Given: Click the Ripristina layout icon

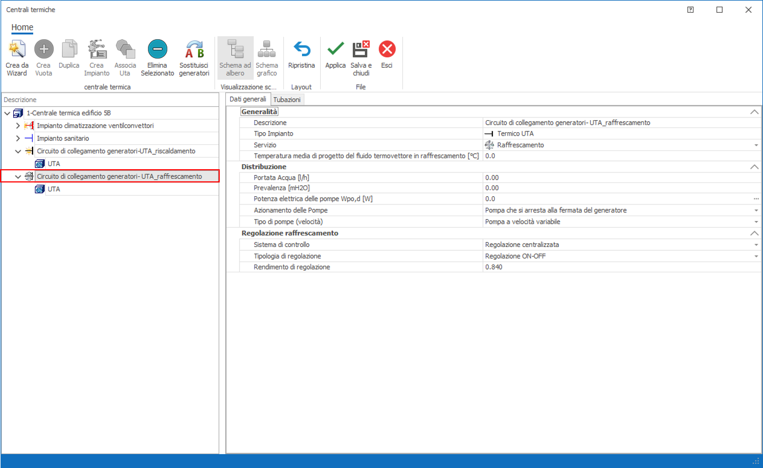Looking at the screenshot, I should click(301, 50).
